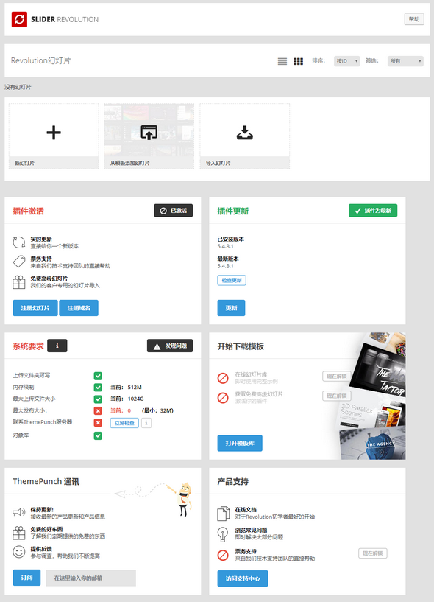Click the info icon beside 系统要求

pos(57,346)
